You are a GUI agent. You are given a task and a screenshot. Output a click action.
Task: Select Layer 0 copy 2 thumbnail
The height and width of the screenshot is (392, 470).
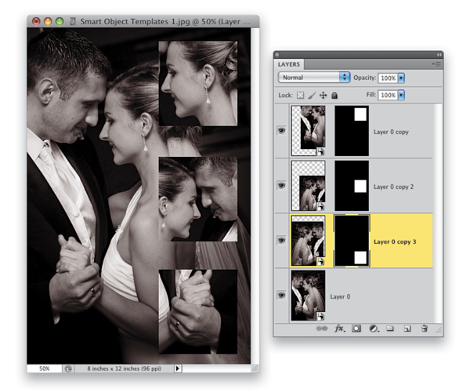(308, 186)
